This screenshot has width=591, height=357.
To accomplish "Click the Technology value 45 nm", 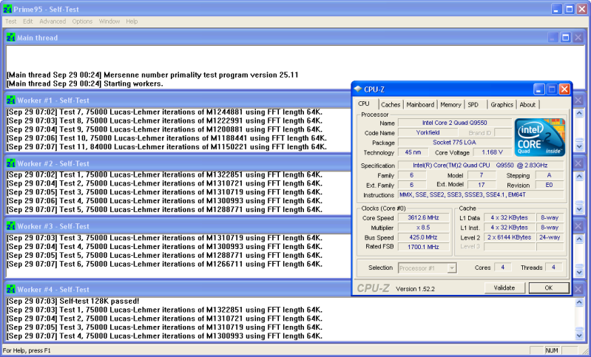I will coord(413,152).
